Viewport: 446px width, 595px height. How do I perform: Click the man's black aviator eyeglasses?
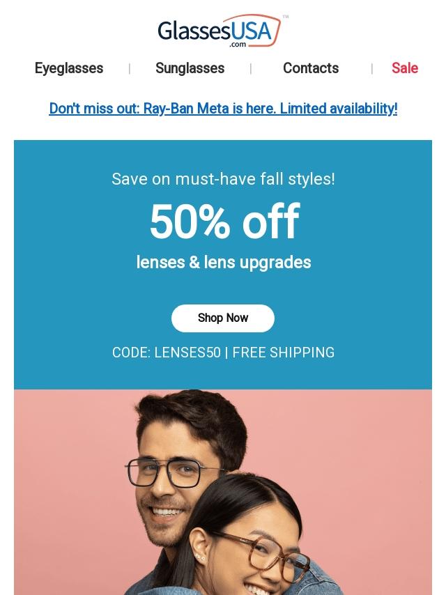164,474
